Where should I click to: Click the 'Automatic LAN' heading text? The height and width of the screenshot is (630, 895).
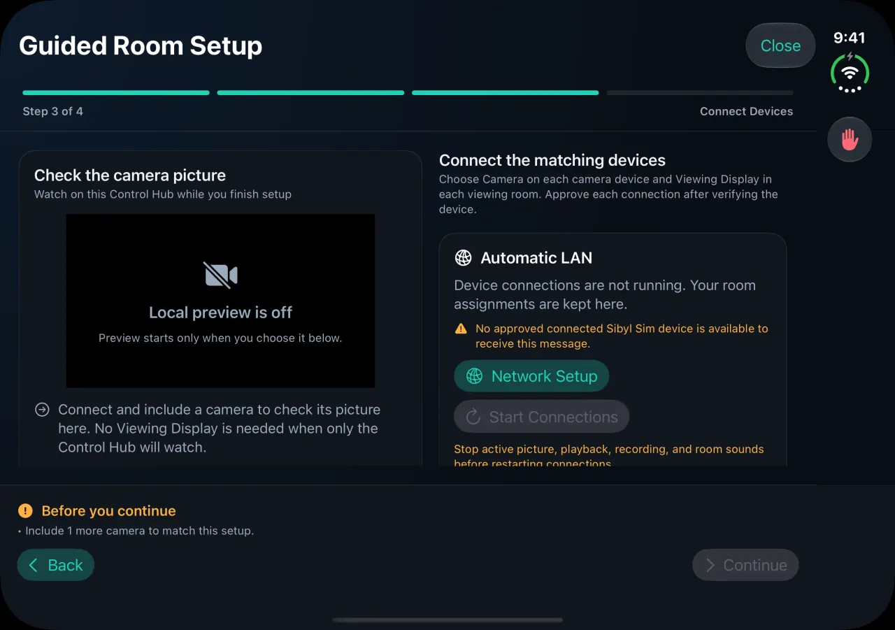[536, 258]
